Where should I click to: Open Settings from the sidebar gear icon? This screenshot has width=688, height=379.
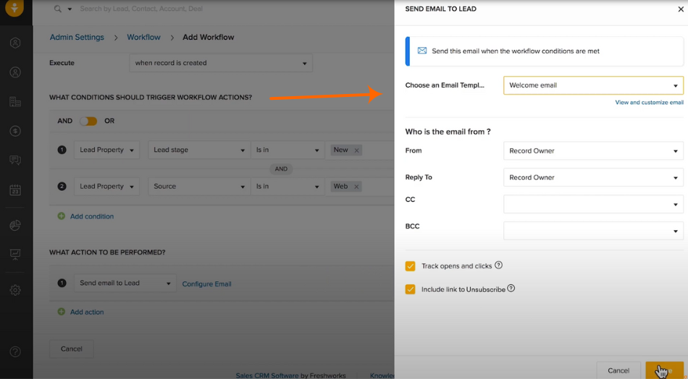tap(15, 289)
